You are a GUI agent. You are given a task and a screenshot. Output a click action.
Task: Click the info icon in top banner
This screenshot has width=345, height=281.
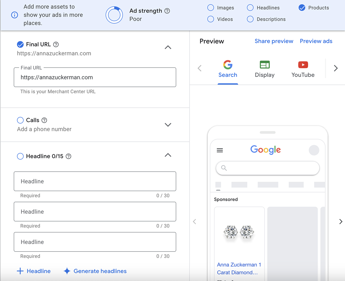(x=14, y=15)
